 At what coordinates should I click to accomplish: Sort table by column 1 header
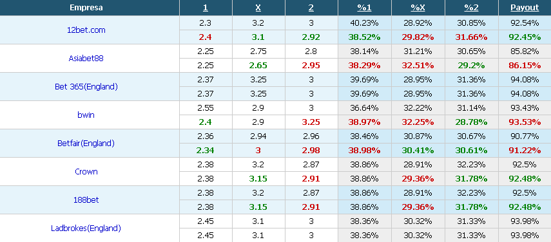[x=206, y=8]
